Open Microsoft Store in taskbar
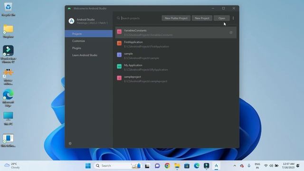Image resolution: width=304 pixels, height=171 pixels. pos(187,166)
